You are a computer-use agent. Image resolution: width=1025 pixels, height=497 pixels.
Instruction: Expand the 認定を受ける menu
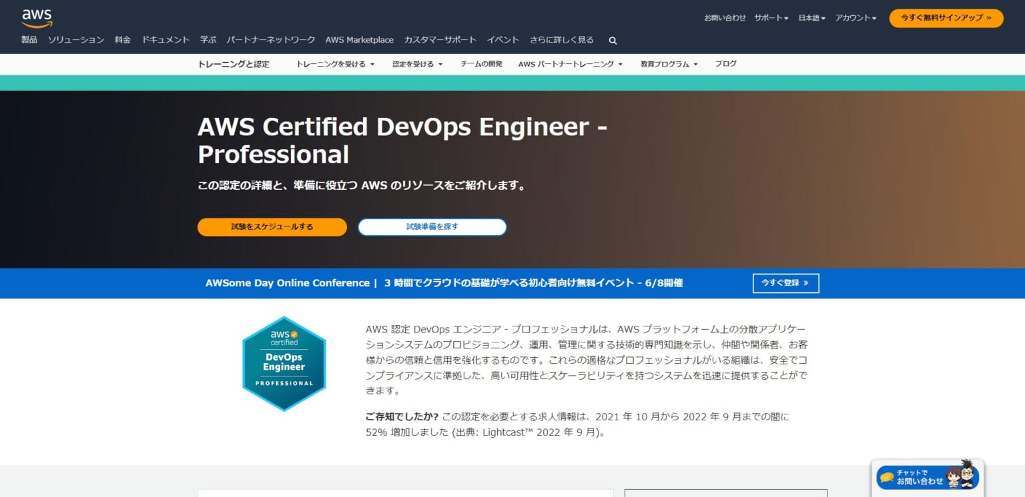pyautogui.click(x=416, y=63)
